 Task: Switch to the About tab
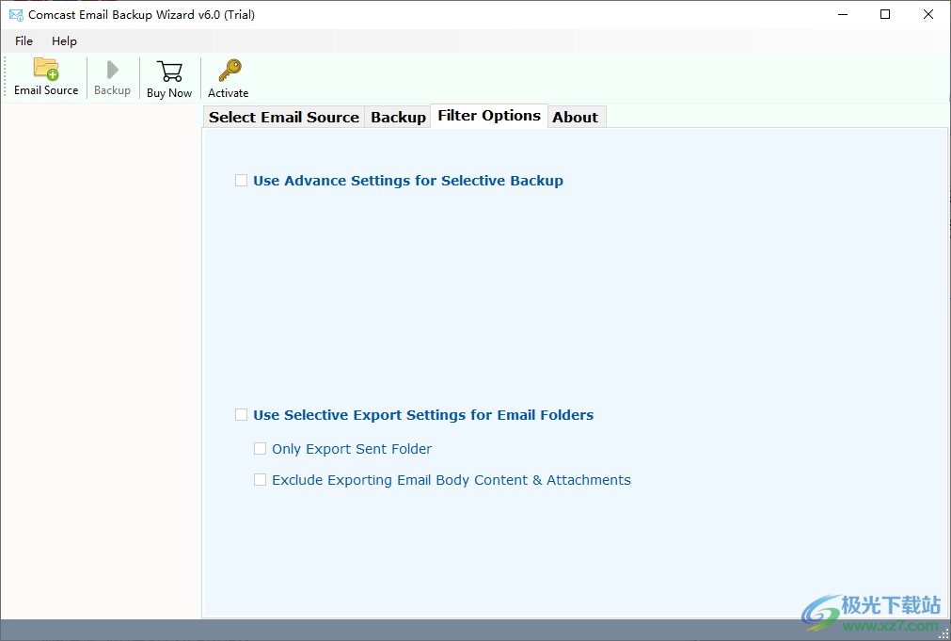pyautogui.click(x=576, y=117)
